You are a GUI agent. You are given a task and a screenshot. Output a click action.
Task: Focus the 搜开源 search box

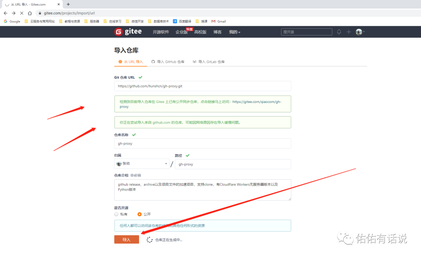(306, 32)
